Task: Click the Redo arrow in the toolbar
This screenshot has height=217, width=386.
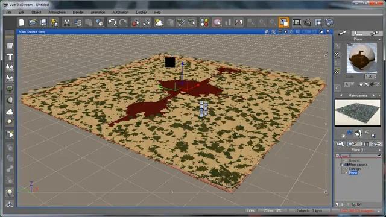Action: tap(123, 23)
